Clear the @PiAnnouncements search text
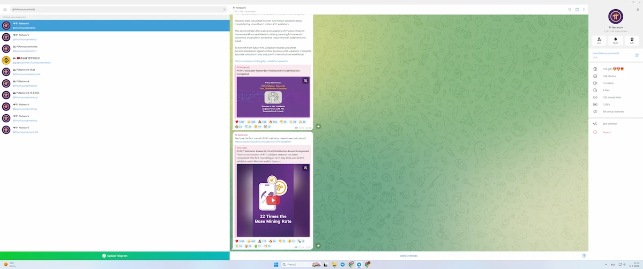Image resolution: width=643 pixels, height=269 pixels. pyautogui.click(x=225, y=10)
